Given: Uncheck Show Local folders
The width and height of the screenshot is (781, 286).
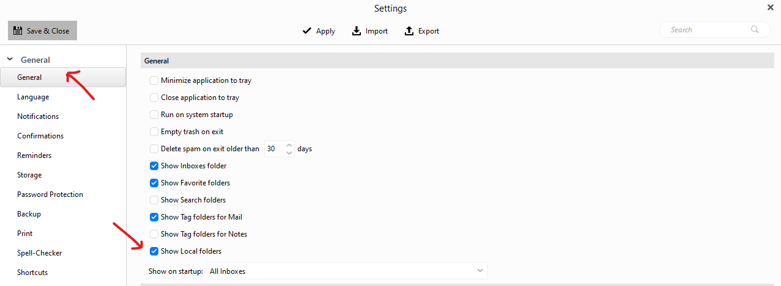Looking at the screenshot, I should pos(154,251).
